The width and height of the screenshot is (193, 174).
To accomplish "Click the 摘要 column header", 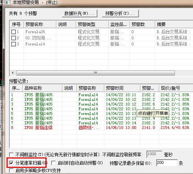I will click(174, 24).
